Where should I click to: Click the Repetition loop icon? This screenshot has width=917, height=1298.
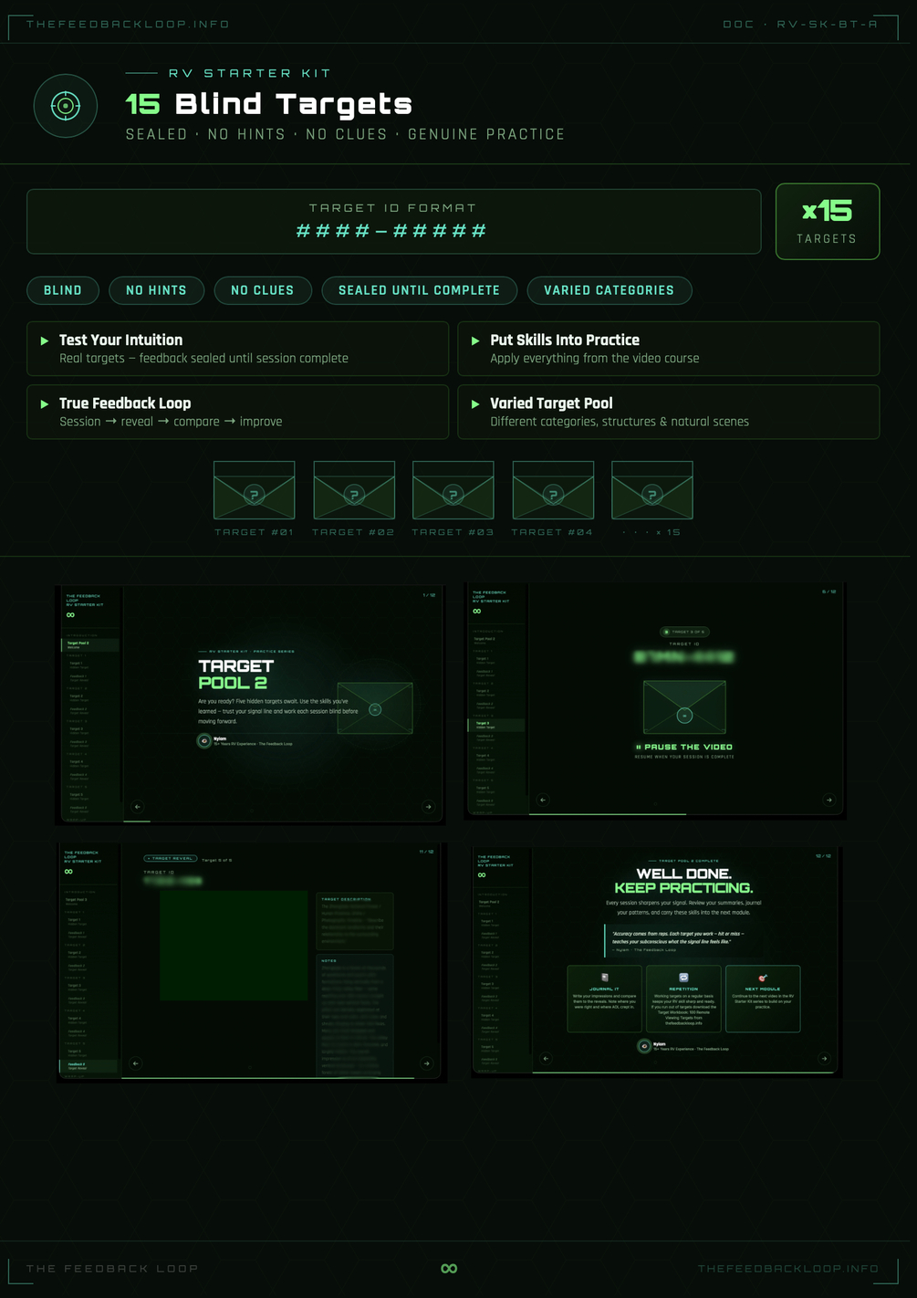click(x=683, y=978)
